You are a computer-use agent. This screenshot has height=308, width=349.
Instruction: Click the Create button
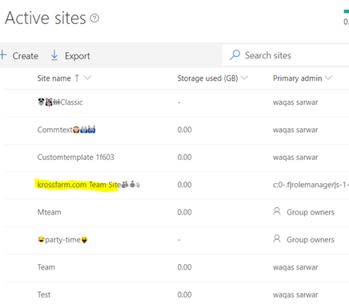[19, 56]
